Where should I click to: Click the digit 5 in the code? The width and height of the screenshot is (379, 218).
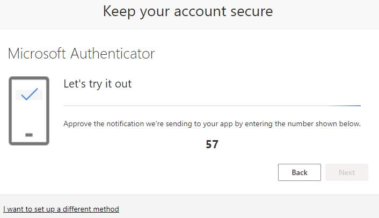click(209, 144)
